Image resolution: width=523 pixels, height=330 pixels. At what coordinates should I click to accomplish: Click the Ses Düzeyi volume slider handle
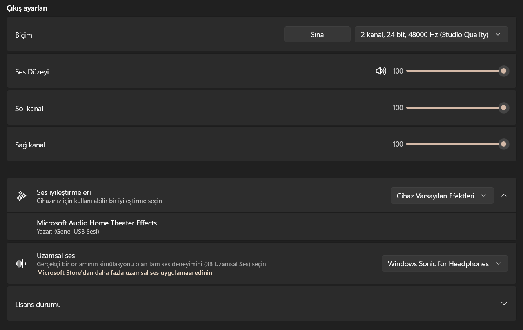click(x=503, y=71)
